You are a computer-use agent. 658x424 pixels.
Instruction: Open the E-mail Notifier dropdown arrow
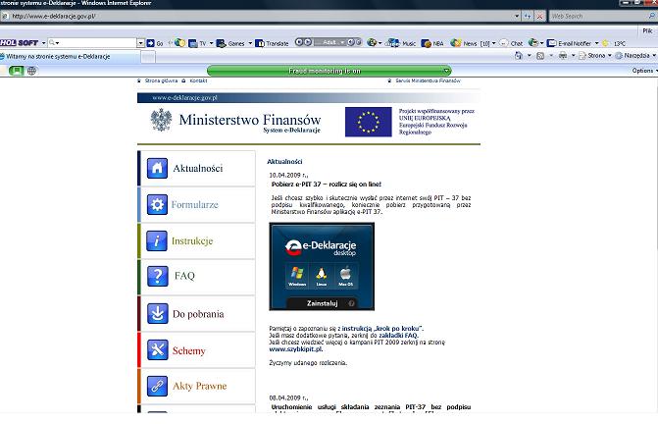tap(597, 43)
